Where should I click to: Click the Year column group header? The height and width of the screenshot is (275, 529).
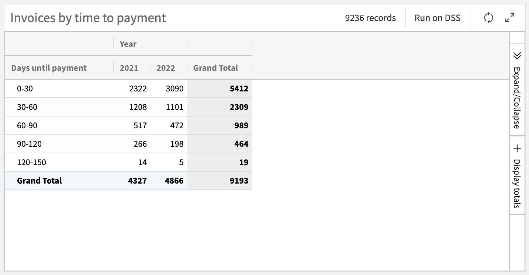[x=128, y=43]
